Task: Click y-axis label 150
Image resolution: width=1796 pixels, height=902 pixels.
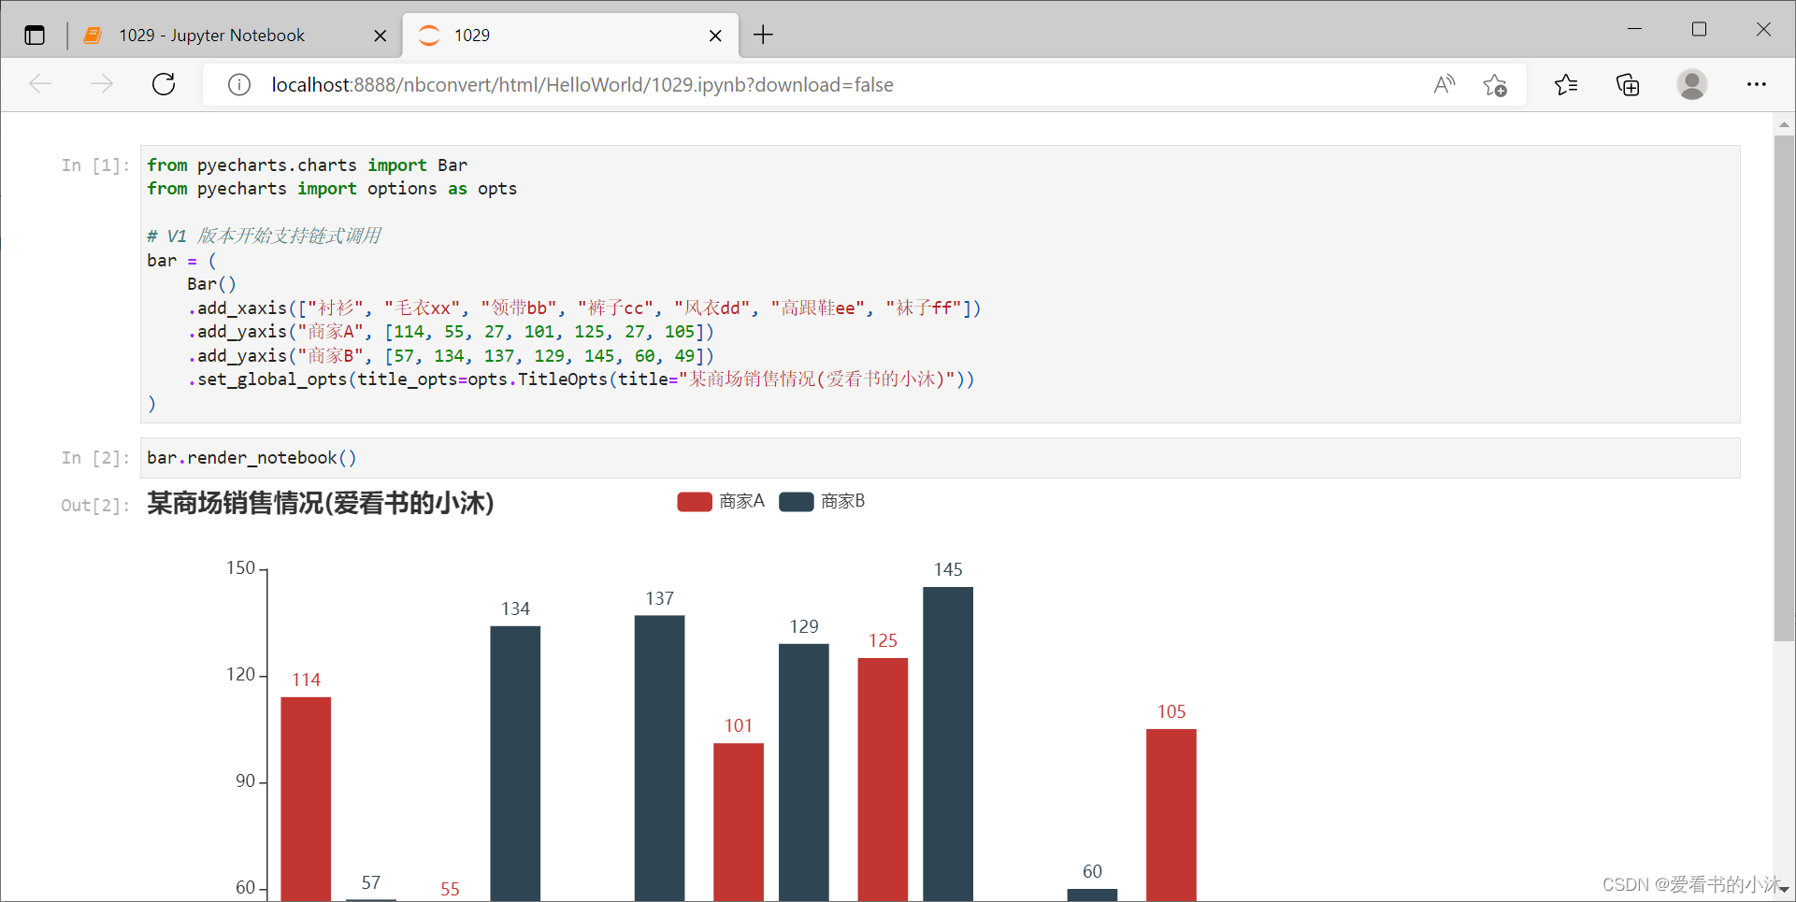Action: [x=240, y=568]
